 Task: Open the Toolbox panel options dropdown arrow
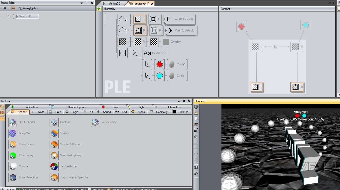point(179,101)
